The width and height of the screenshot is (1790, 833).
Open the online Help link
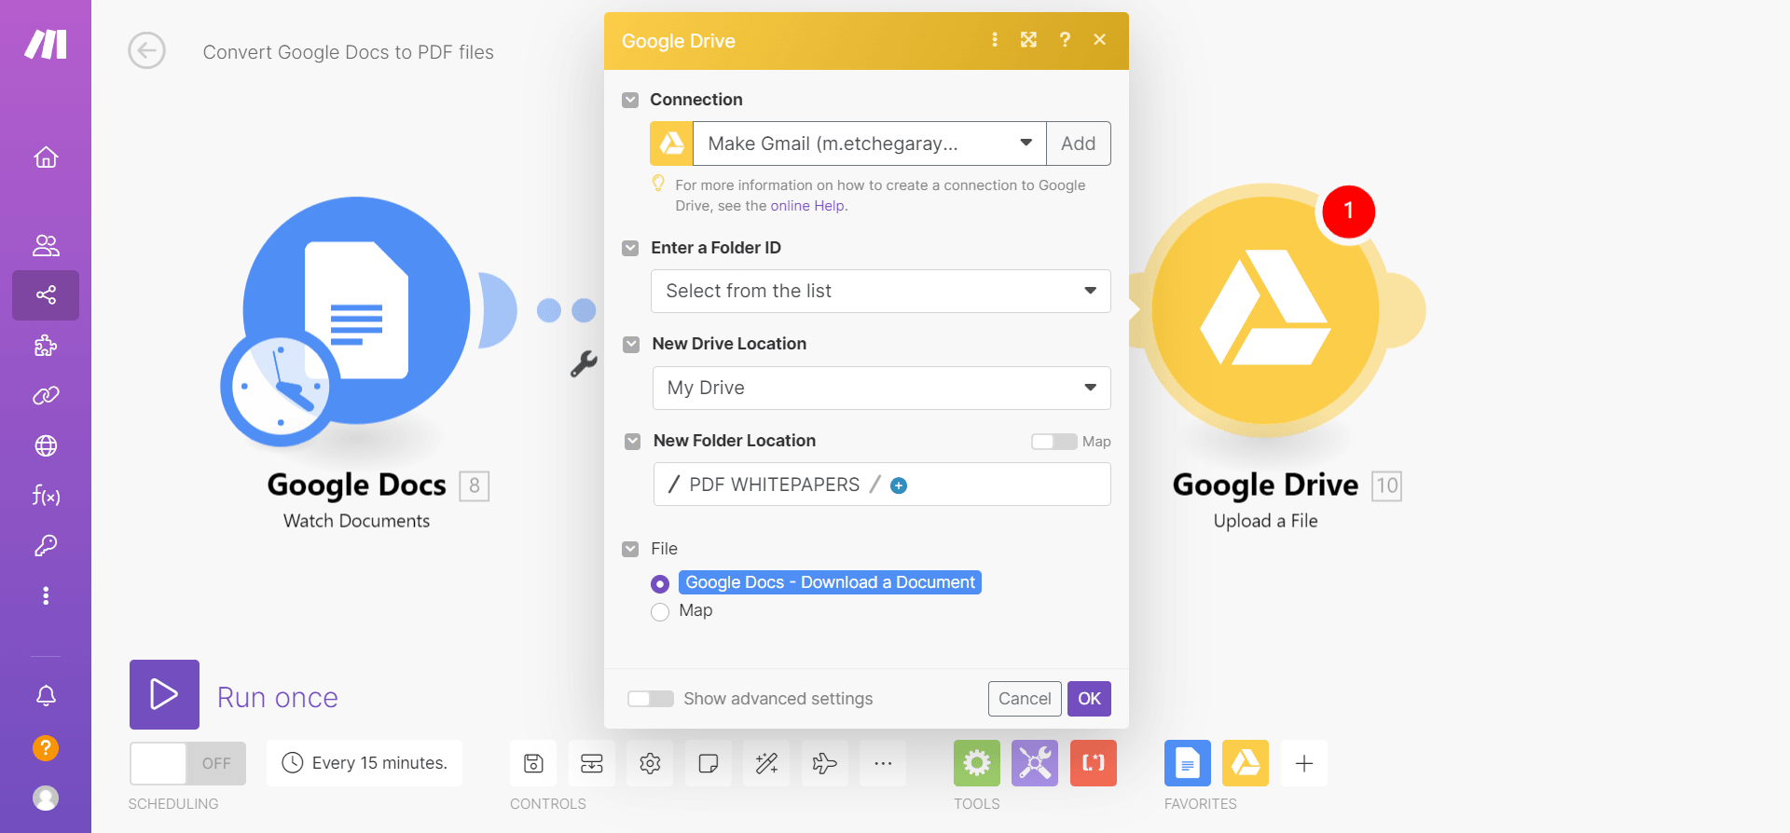(x=807, y=206)
